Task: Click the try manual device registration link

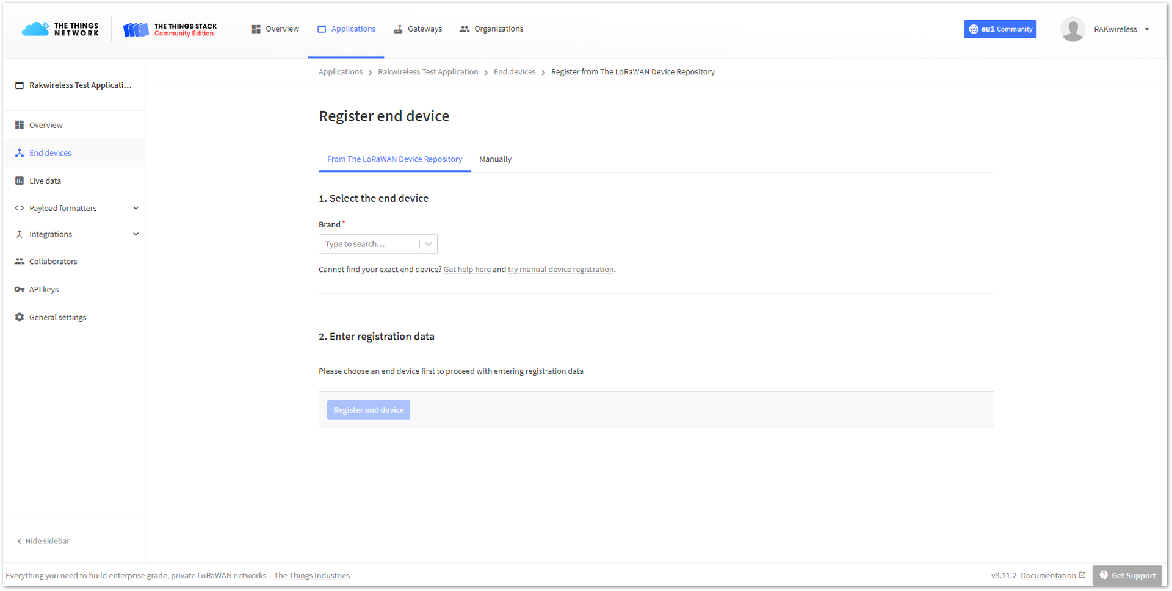Action: pyautogui.click(x=560, y=270)
